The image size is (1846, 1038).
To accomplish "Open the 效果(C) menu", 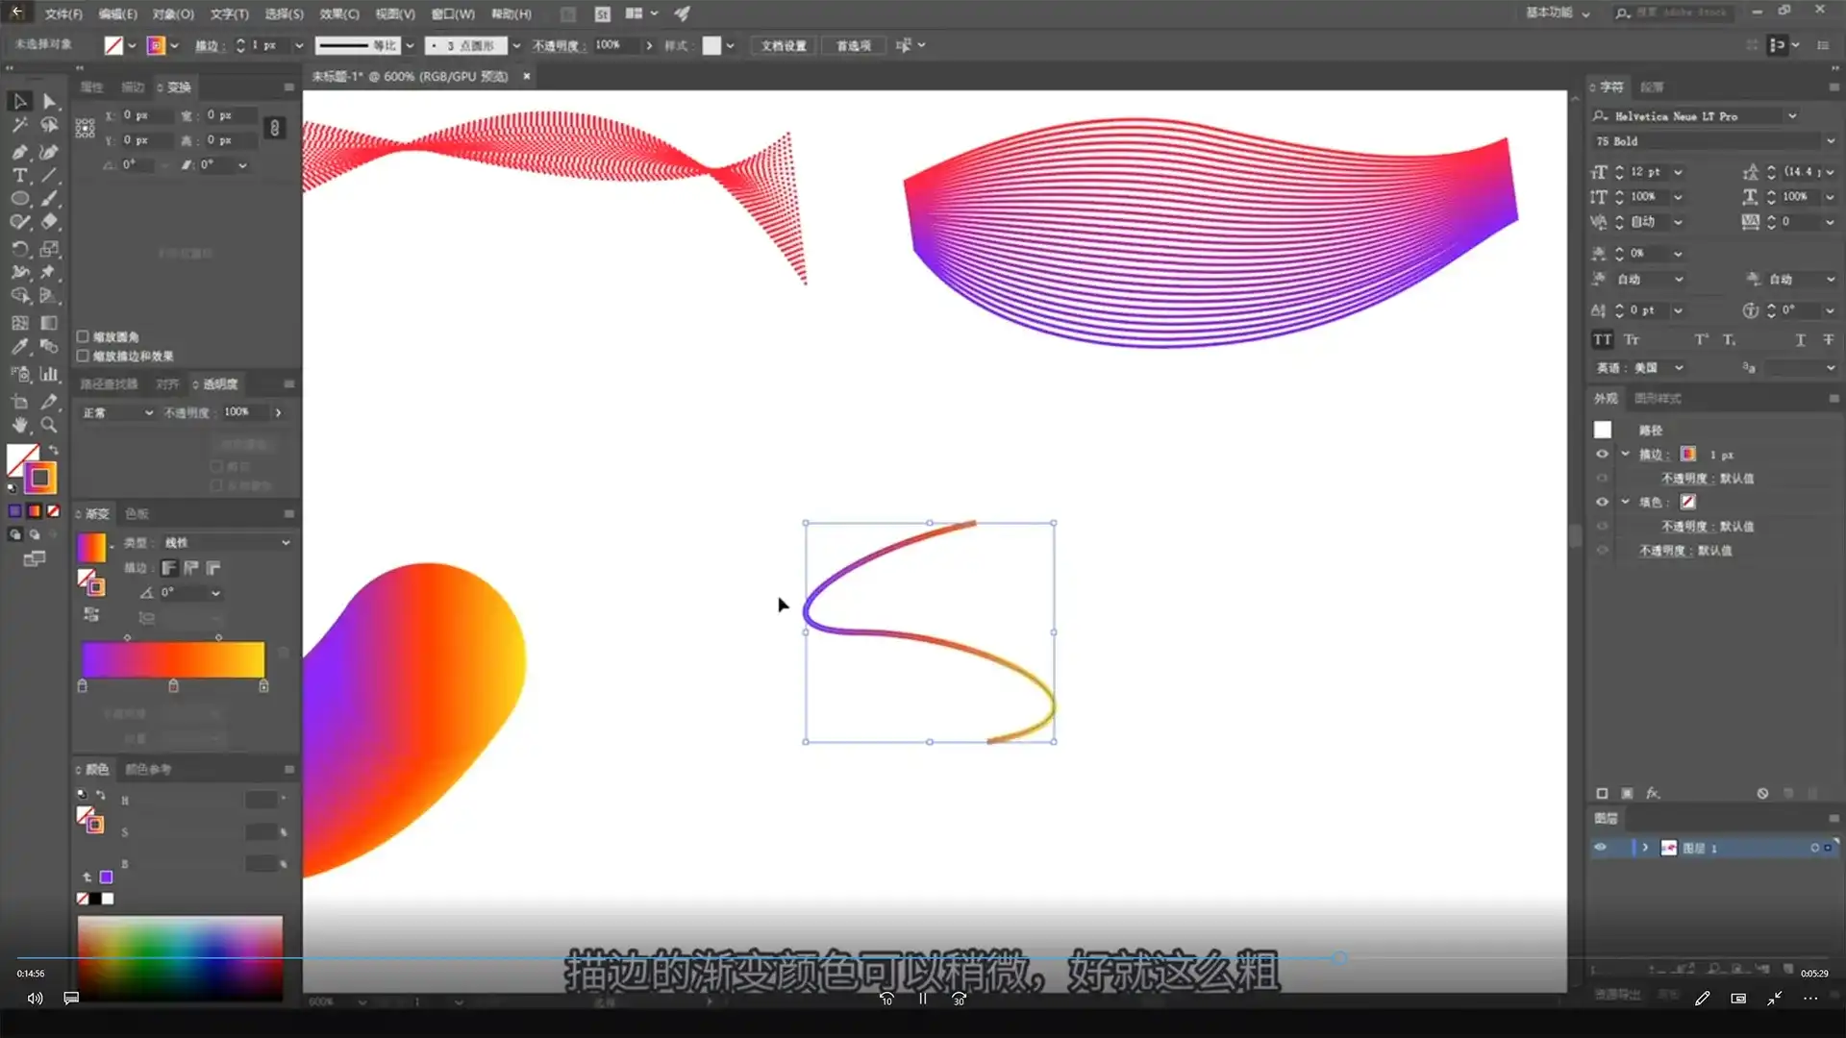I will coord(338,14).
